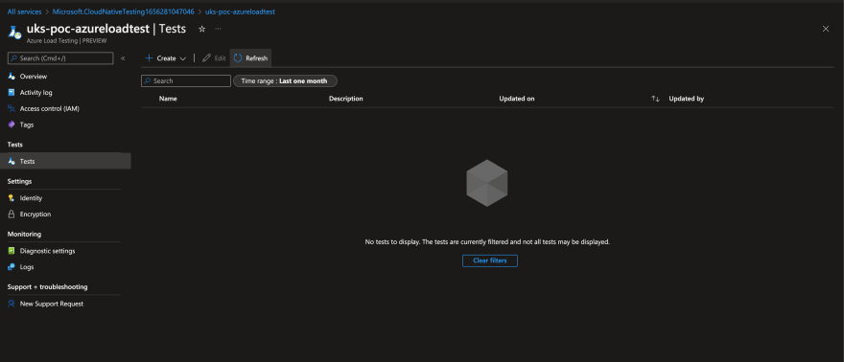Expand the Create dropdown chevron
The height and width of the screenshot is (362, 844).
point(182,58)
